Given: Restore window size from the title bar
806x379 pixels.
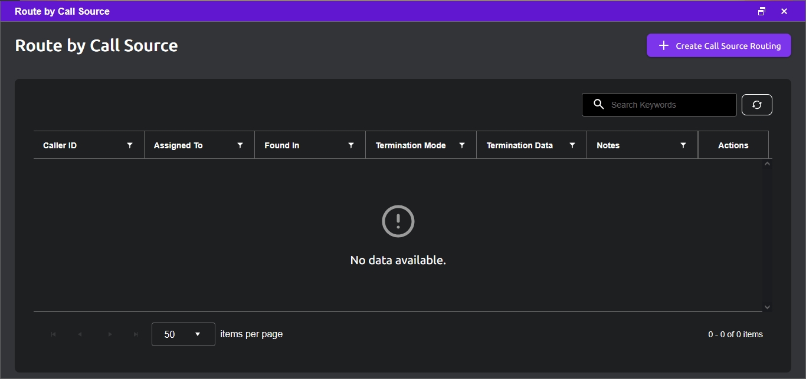Looking at the screenshot, I should pos(762,11).
